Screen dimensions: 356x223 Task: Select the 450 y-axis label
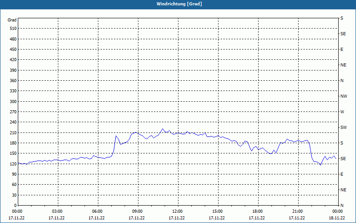pyautogui.click(x=13, y=50)
